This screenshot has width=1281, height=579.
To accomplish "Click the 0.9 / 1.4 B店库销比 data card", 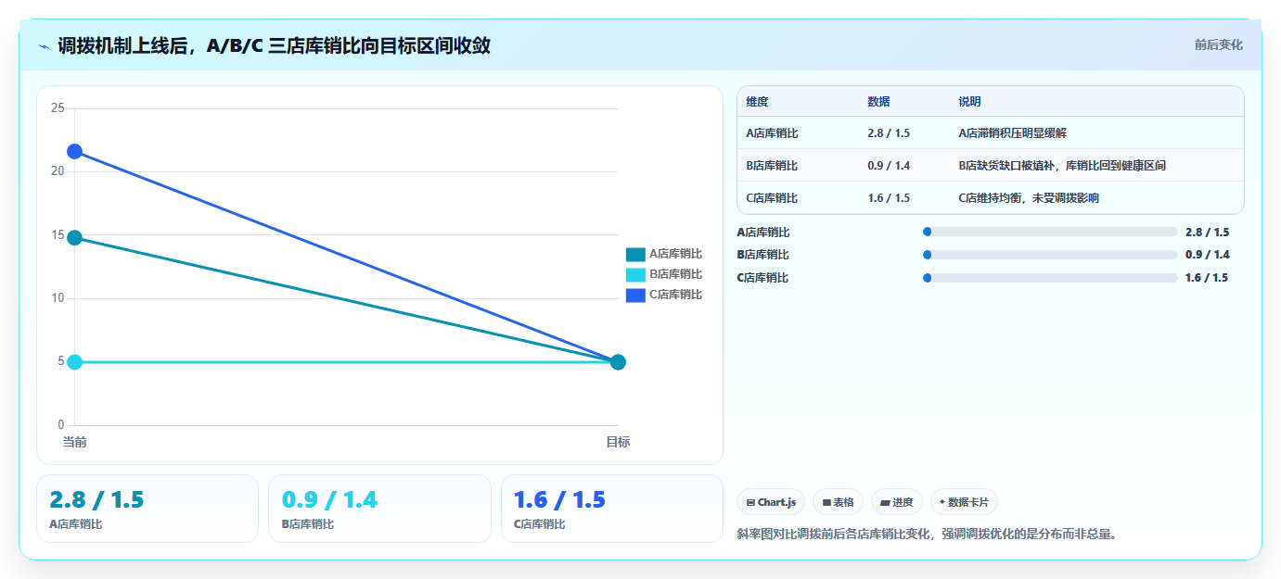I will tap(379, 509).
